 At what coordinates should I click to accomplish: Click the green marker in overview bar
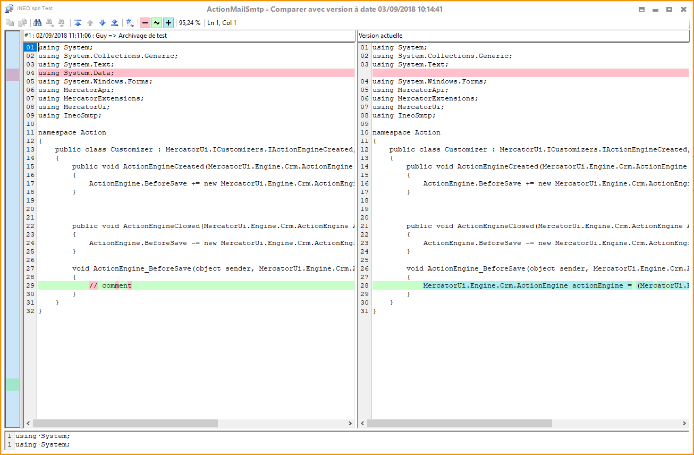click(12, 384)
